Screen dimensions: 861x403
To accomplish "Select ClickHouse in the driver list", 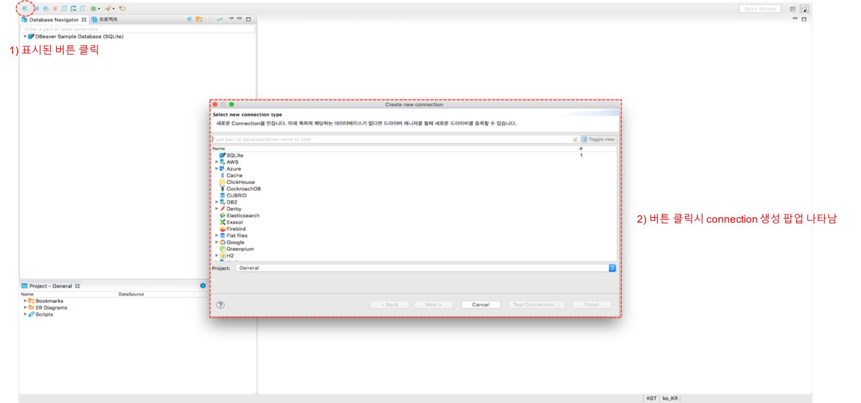I will [241, 182].
